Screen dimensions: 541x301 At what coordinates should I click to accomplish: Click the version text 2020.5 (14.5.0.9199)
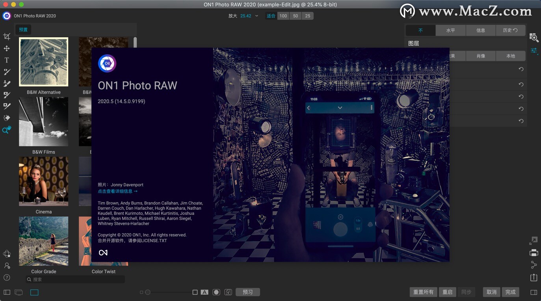pyautogui.click(x=121, y=101)
